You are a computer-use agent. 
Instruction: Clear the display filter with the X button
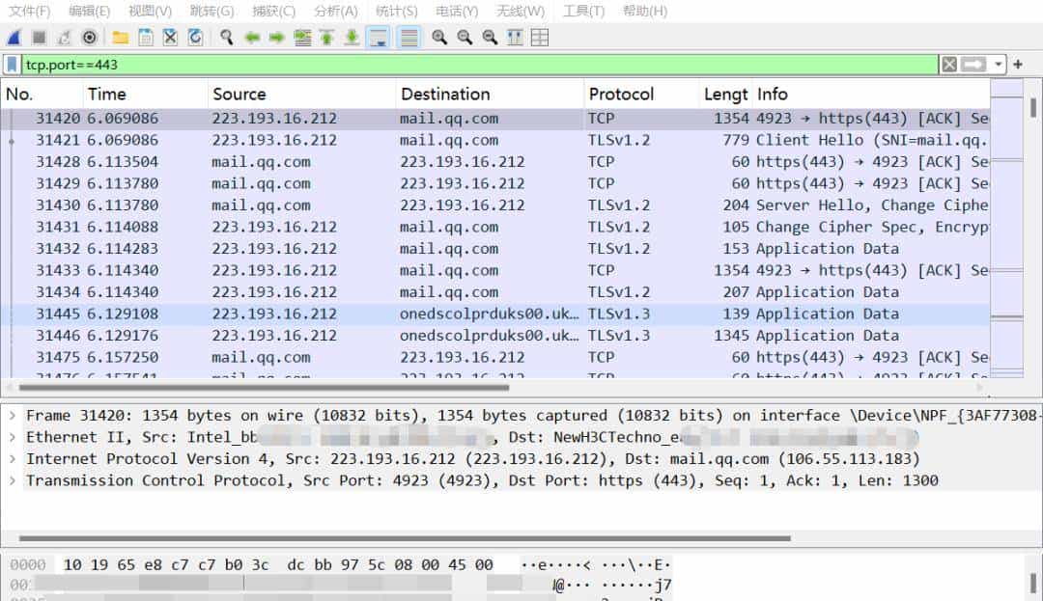click(x=949, y=65)
